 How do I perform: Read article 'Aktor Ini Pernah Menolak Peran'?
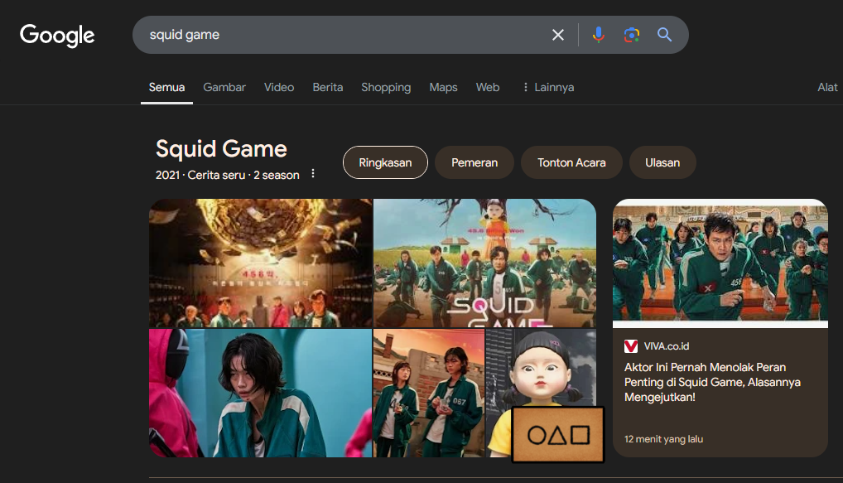(712, 383)
